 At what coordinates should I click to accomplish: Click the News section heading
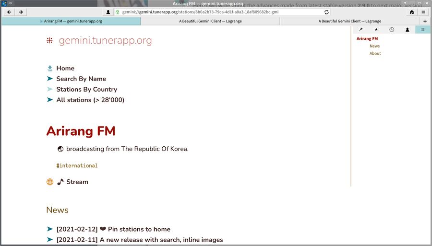57,210
